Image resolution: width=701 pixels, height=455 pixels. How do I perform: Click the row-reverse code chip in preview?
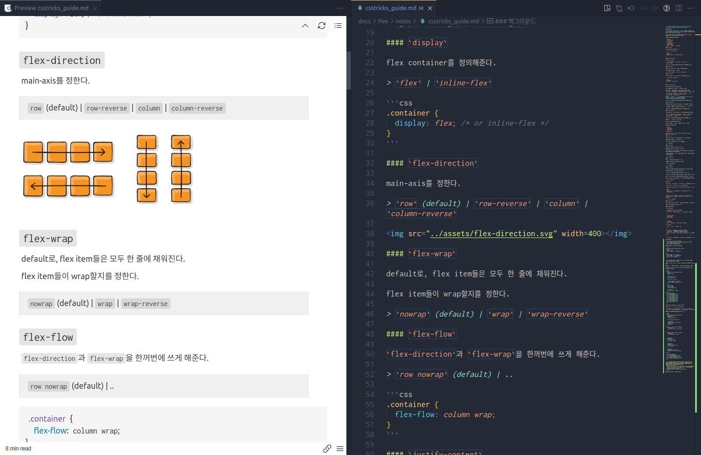[107, 108]
